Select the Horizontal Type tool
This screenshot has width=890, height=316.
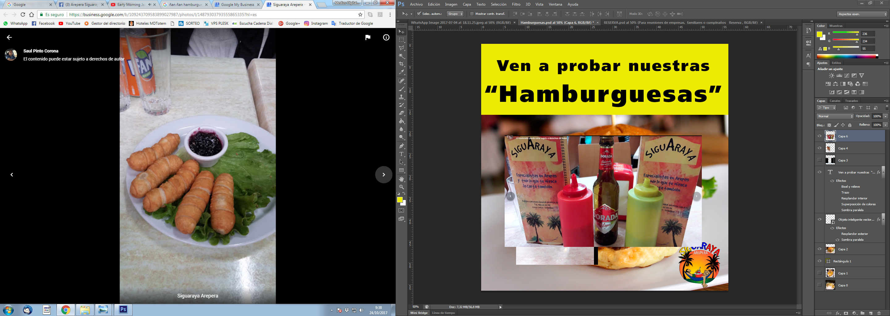401,154
